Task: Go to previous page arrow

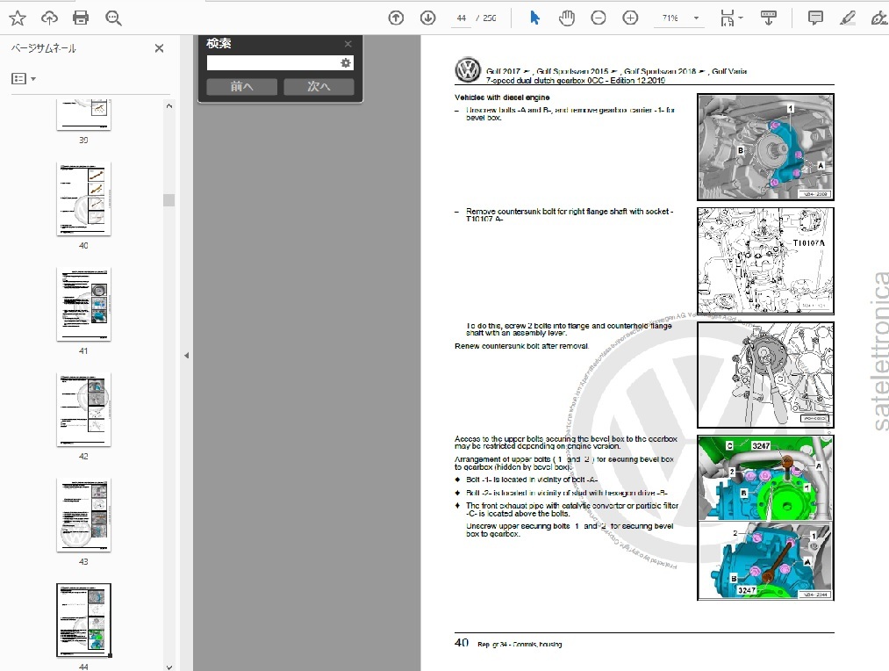Action: [396, 18]
